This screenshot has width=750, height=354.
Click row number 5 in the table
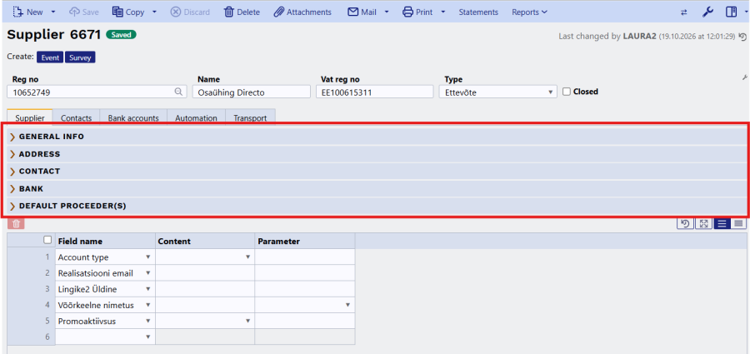click(47, 321)
